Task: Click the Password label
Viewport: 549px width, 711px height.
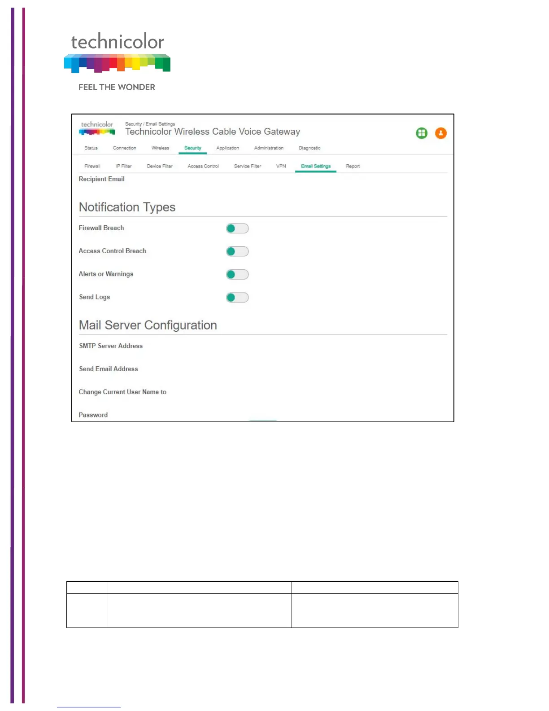Action: (93, 415)
